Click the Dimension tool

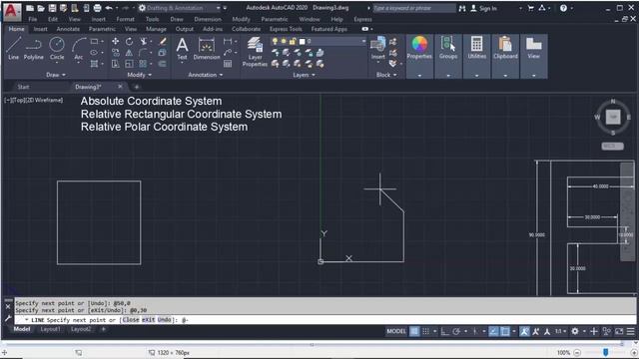pos(207,49)
